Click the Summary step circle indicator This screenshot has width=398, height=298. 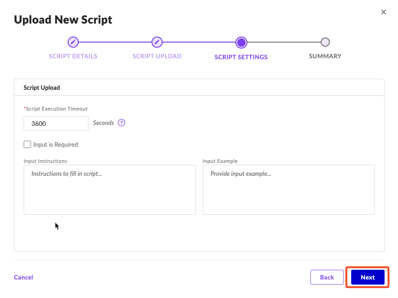(325, 42)
